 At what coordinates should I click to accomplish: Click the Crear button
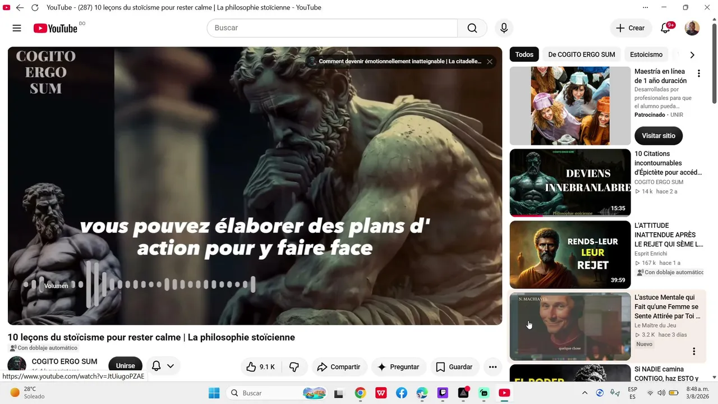point(630,28)
